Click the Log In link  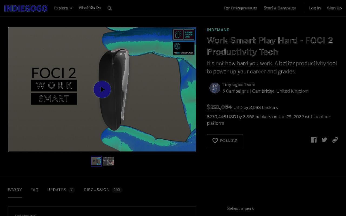(x=315, y=8)
